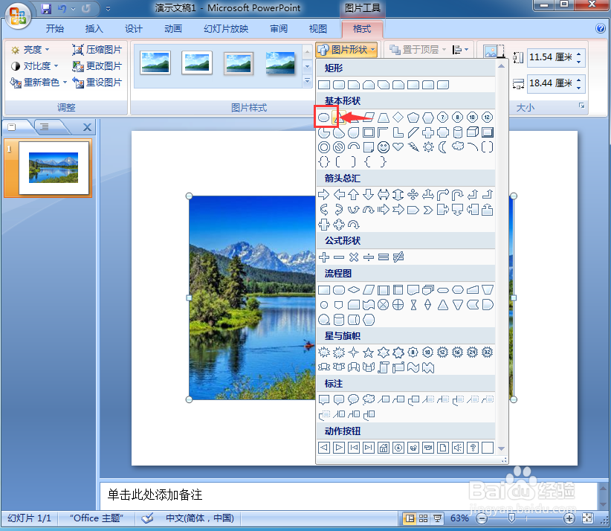Choose the cube shape

click(x=472, y=132)
